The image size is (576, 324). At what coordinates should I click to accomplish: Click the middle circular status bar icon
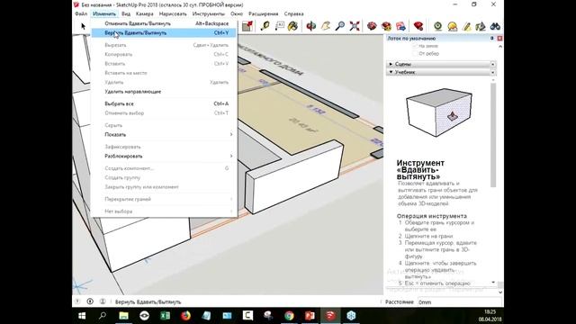pyautogui.click(x=90, y=301)
